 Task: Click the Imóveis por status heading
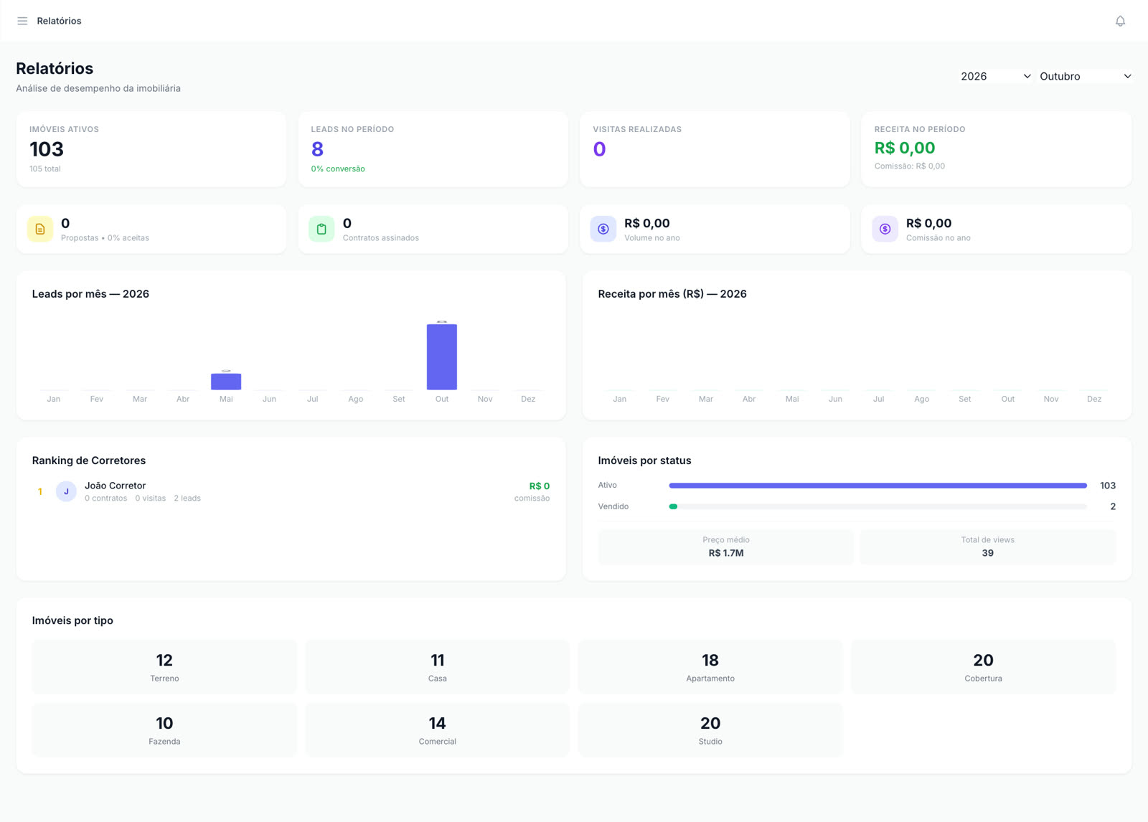tap(644, 460)
